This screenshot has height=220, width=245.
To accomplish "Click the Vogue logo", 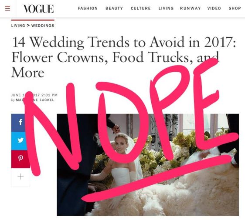I will pyautogui.click(x=39, y=9).
